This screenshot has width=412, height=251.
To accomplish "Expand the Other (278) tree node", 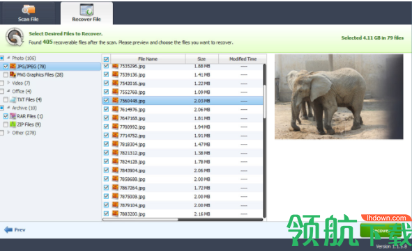I will pyautogui.click(x=8, y=133).
